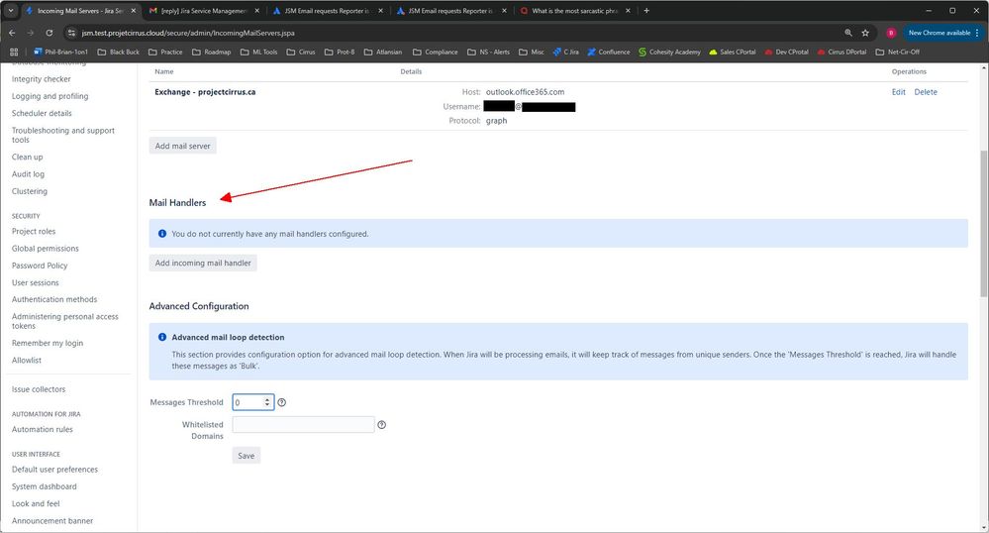The height and width of the screenshot is (533, 989).
Task: View site information icon in address bar
Action: 72,33
